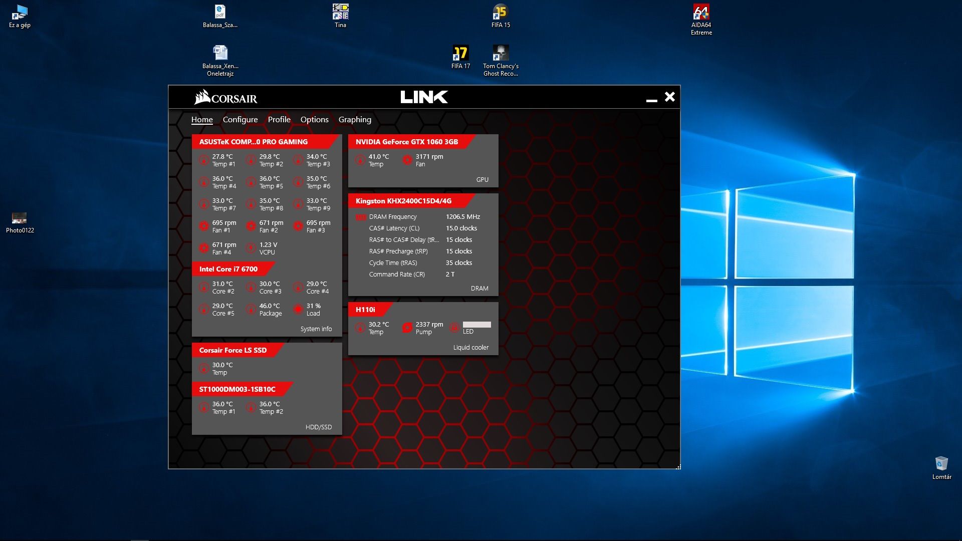The width and height of the screenshot is (962, 541).
Task: Click the Core #3 temperature icon
Action: [251, 288]
